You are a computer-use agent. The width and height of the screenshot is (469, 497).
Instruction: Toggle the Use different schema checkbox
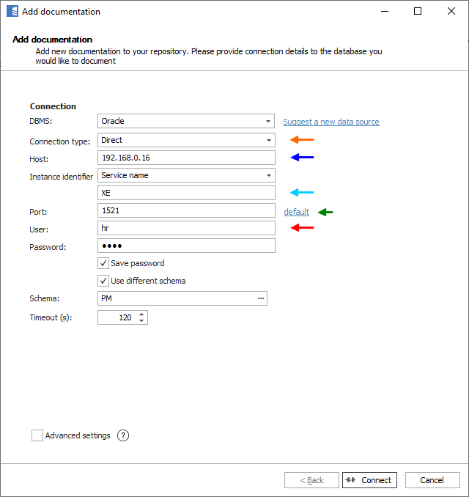point(103,281)
